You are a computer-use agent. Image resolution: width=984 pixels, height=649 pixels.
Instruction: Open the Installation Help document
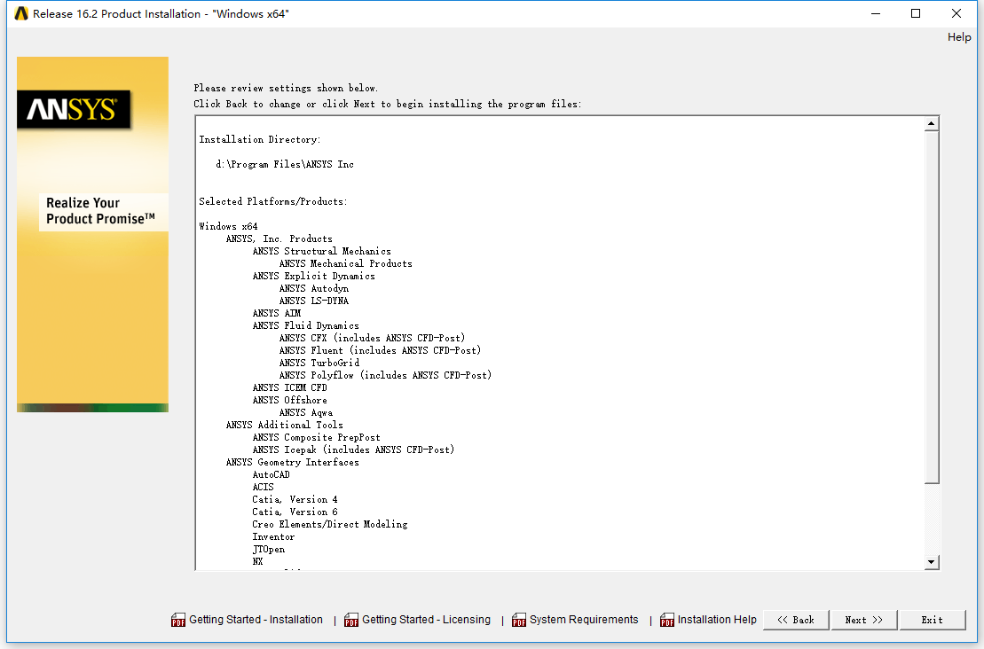point(717,620)
